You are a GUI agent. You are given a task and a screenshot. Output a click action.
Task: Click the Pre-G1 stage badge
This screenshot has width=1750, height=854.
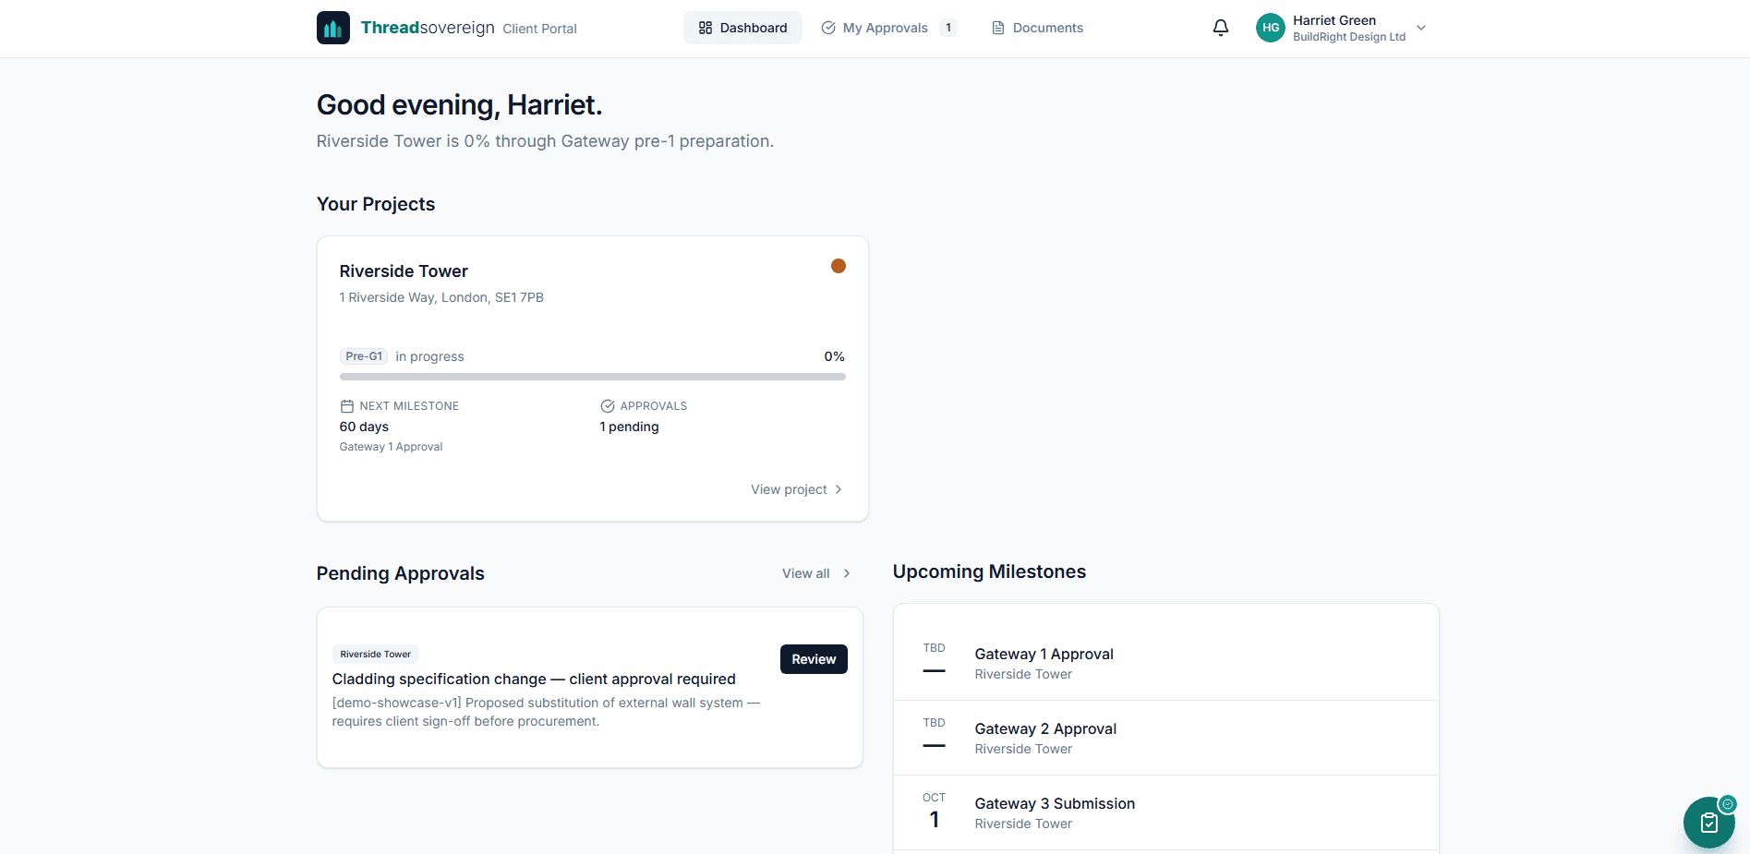click(364, 356)
